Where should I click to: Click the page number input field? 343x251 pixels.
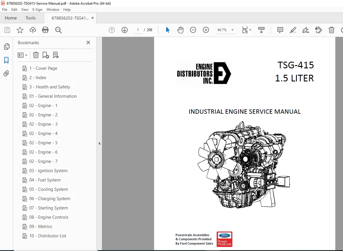click(x=138, y=30)
